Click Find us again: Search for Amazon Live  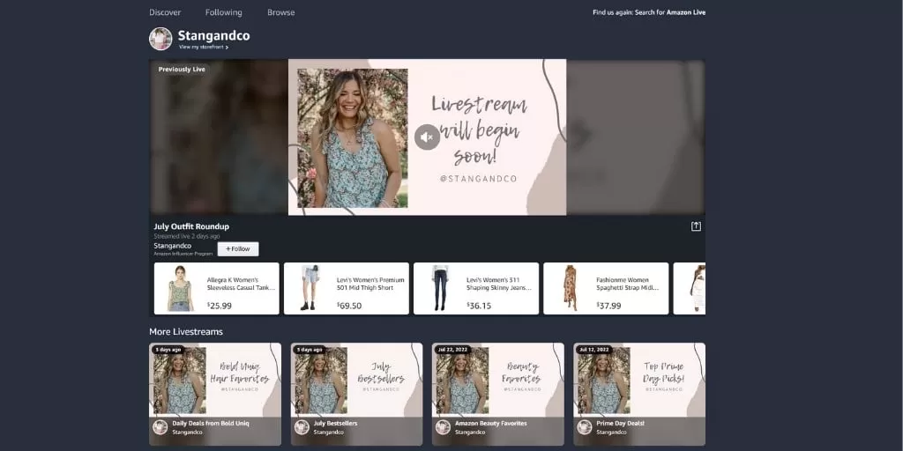649,12
